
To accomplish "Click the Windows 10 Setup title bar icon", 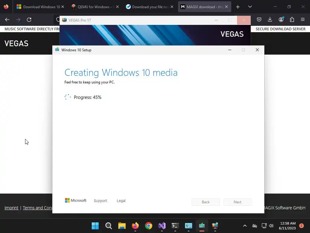I will 57,50.
